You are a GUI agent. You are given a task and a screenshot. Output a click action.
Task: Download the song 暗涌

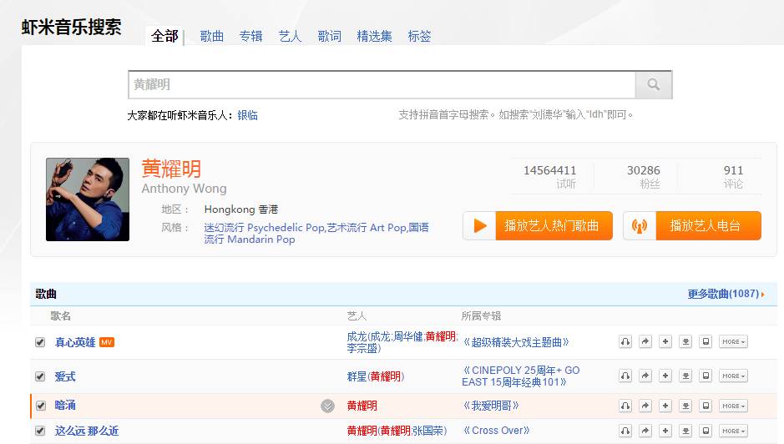click(x=685, y=406)
